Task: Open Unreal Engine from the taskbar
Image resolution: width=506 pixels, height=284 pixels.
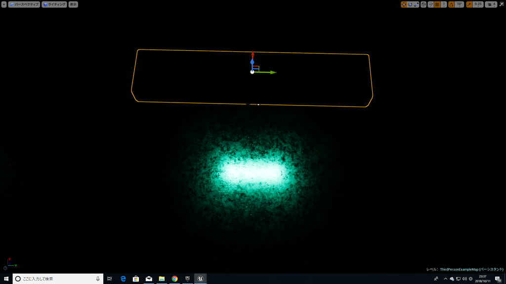Action: (x=201, y=279)
